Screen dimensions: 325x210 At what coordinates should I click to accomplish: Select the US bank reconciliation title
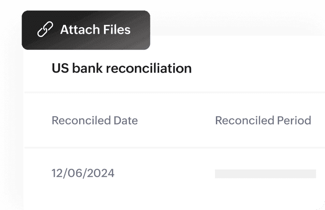coord(121,68)
